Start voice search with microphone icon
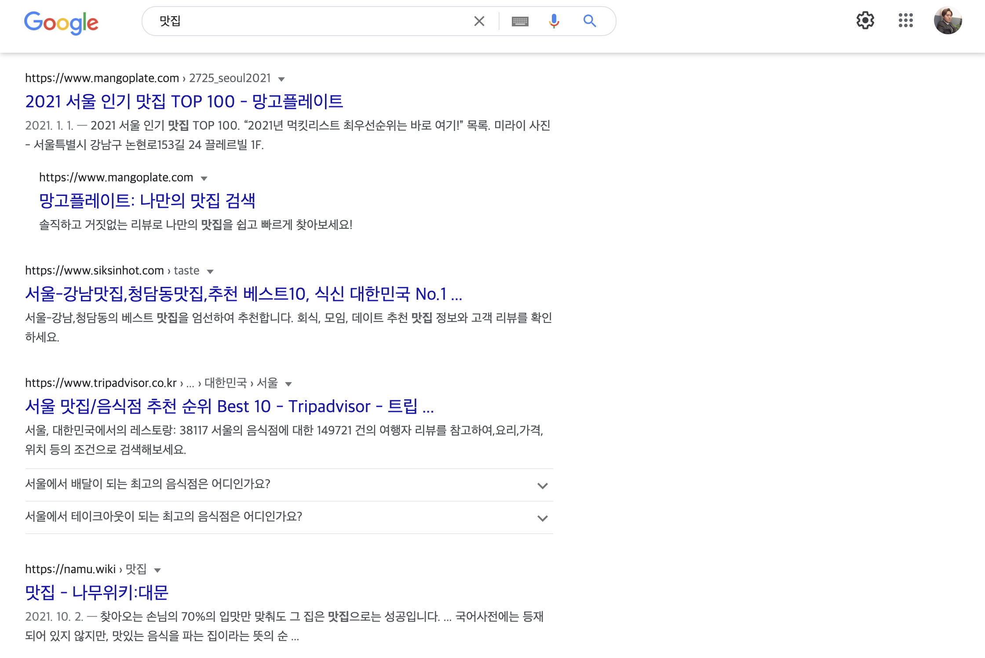This screenshot has width=985, height=658. [x=554, y=21]
